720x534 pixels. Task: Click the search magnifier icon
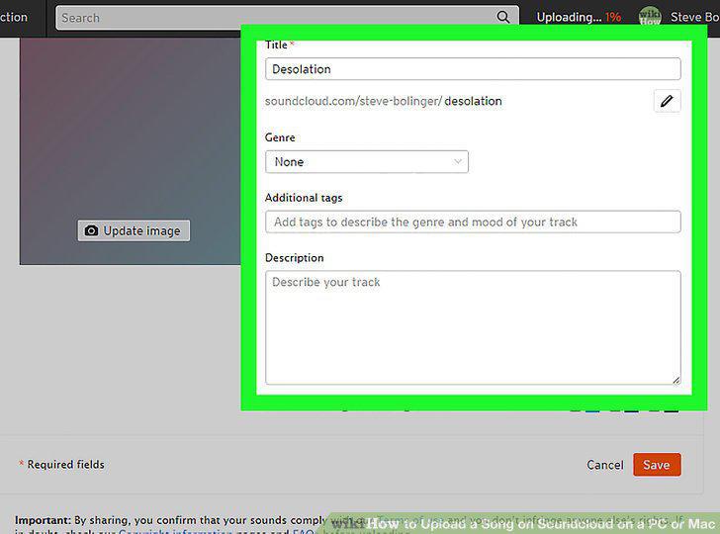tap(502, 17)
